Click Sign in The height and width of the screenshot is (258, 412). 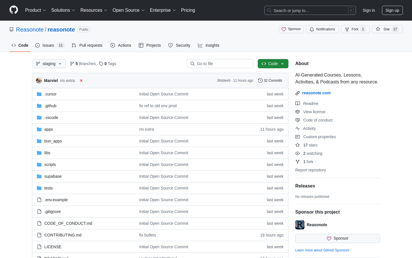tap(369, 10)
